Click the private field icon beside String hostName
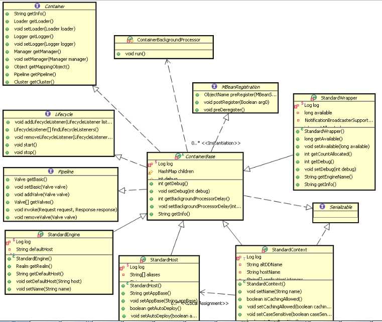The height and width of the screenshot is (322, 382). coord(240,272)
